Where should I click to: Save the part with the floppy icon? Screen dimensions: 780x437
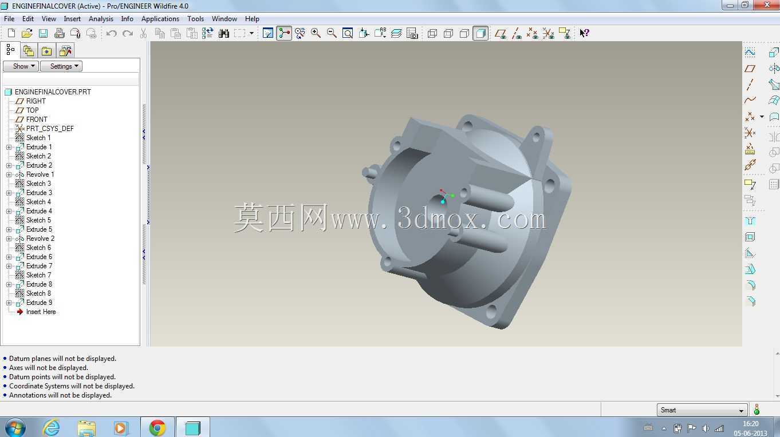click(43, 33)
